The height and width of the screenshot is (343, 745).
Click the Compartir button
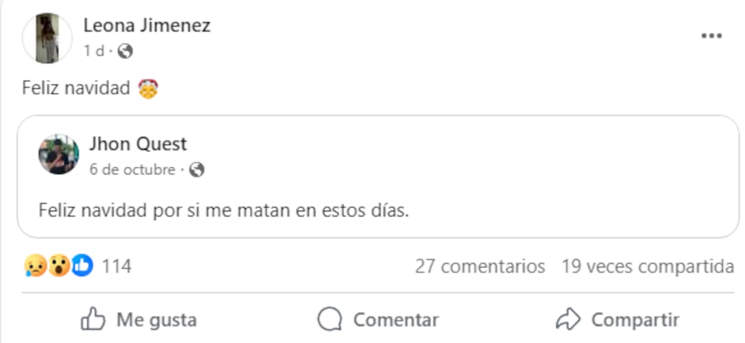(617, 320)
